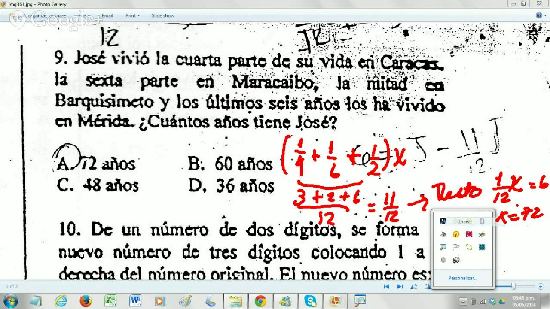This screenshot has height=309, width=550.
Task: Open File Explorer from the taskbar
Action: click(235, 301)
